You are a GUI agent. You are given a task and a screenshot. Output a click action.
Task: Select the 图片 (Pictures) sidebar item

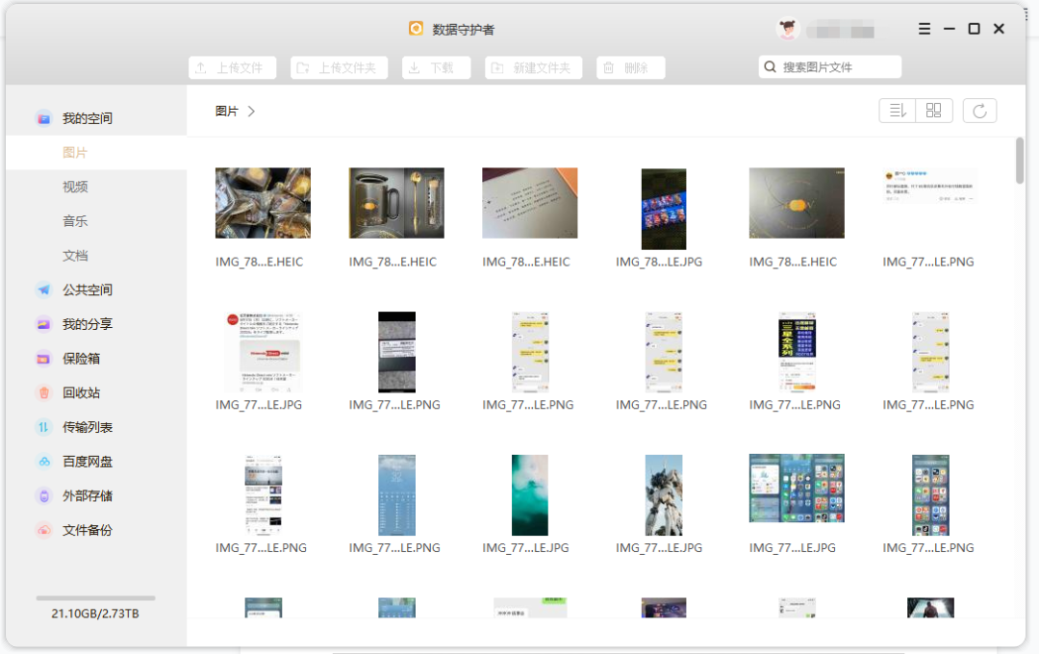pos(96,153)
